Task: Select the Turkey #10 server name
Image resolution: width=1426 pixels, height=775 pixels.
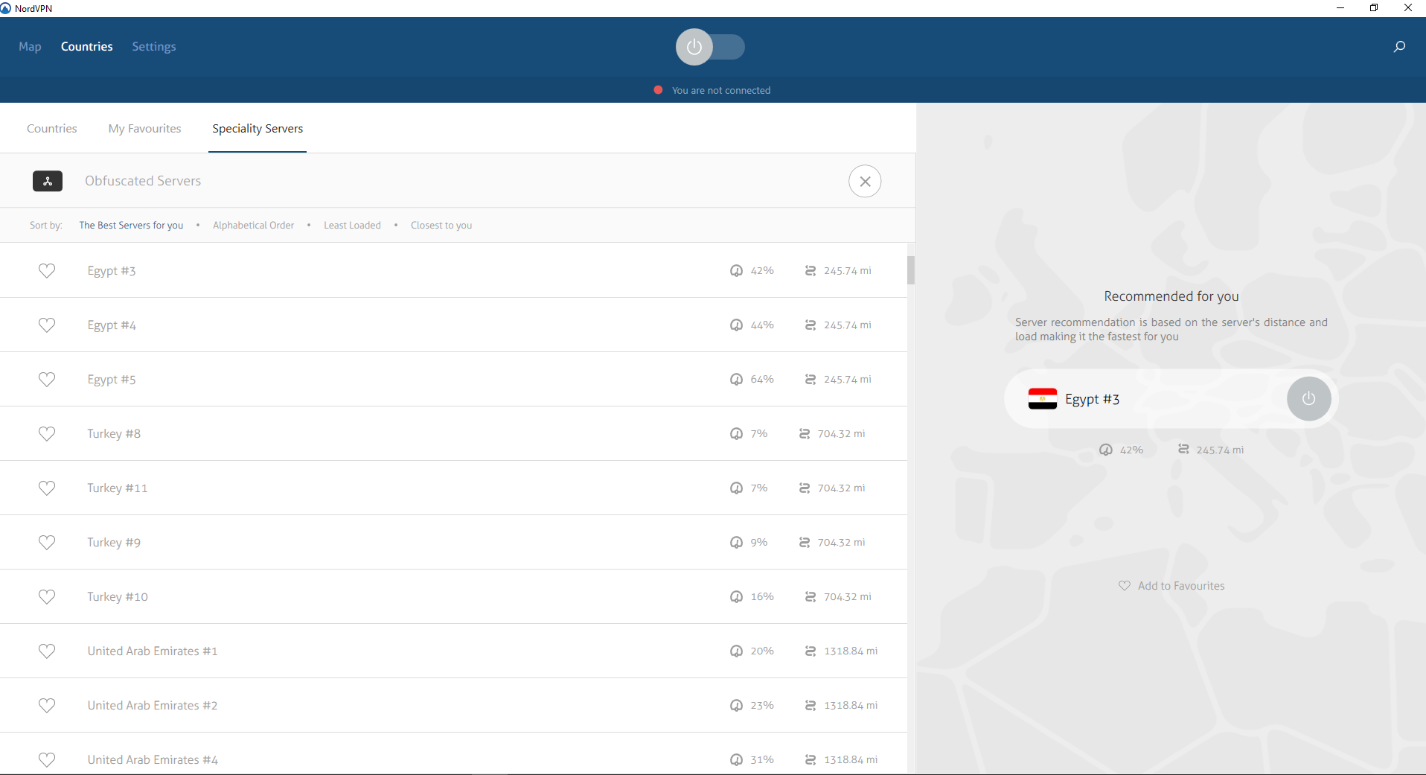Action: point(118,597)
